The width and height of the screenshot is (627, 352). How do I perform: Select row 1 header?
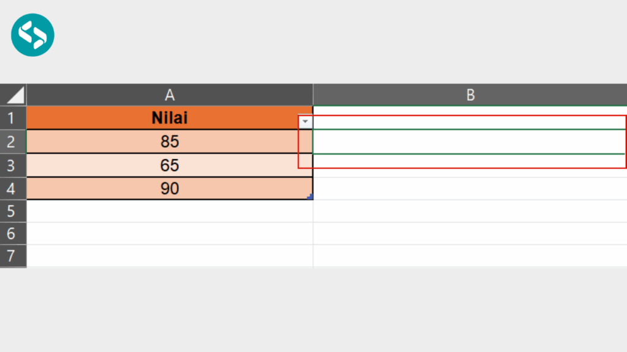13,118
